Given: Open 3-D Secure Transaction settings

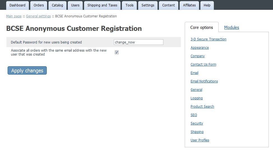Looking at the screenshot, I should click(209, 39).
